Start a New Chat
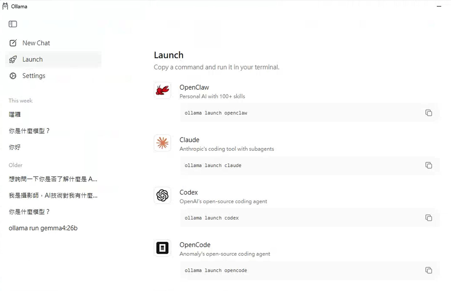Image resolution: width=451 pixels, height=291 pixels. point(36,43)
